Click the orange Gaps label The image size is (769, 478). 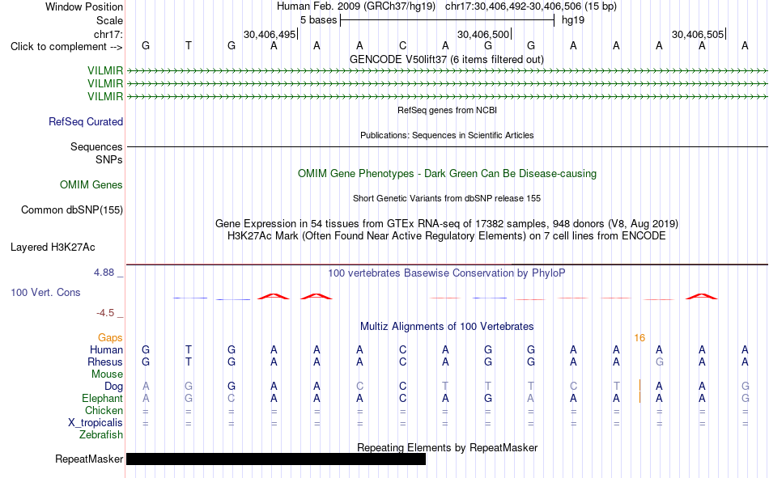coord(110,338)
